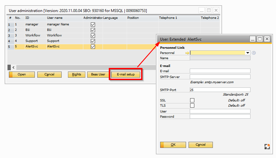Enable the TLS checkbox
This screenshot has width=276, height=158.
click(x=192, y=106)
